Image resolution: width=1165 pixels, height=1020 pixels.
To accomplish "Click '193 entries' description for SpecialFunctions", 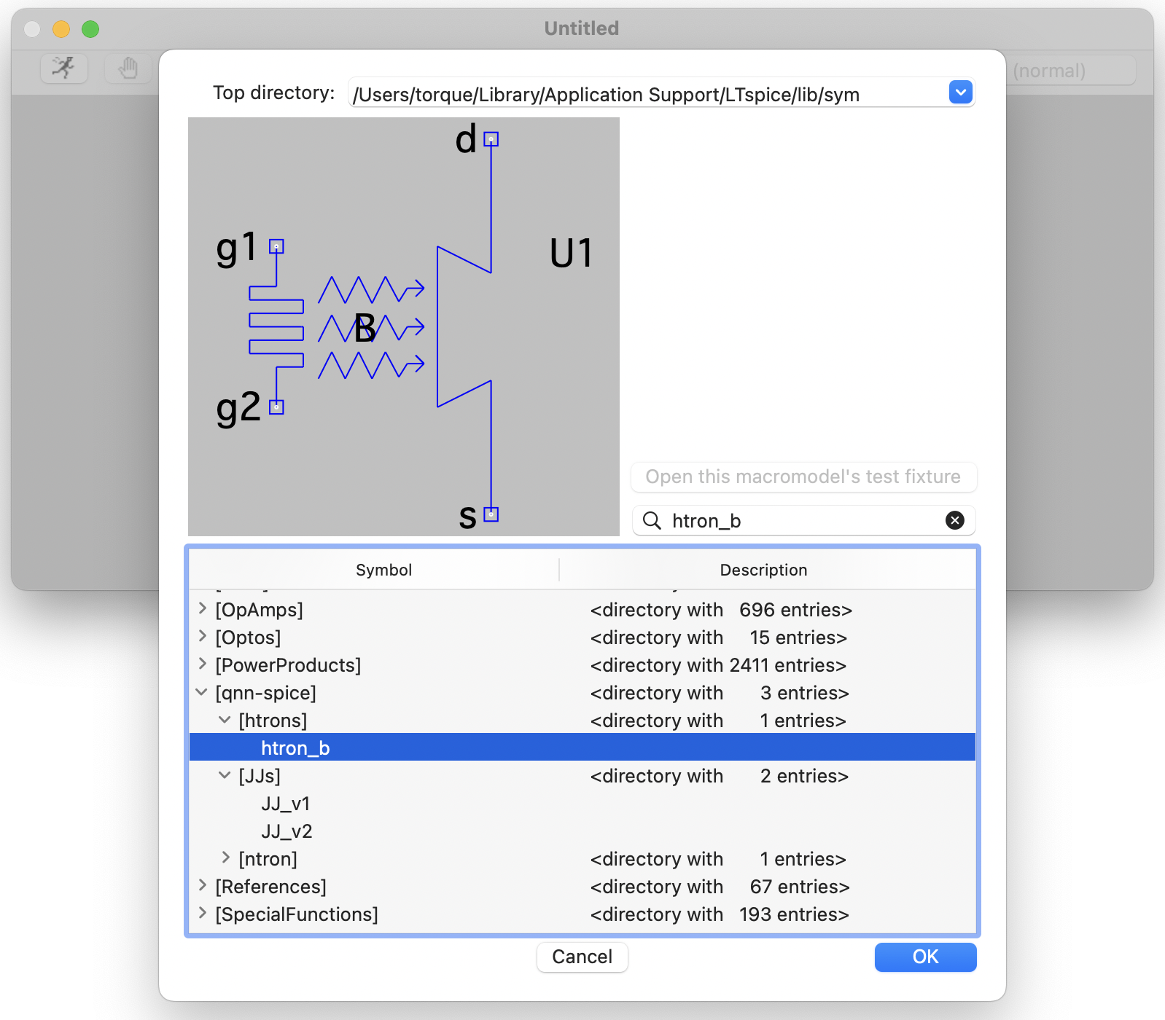I will (794, 914).
